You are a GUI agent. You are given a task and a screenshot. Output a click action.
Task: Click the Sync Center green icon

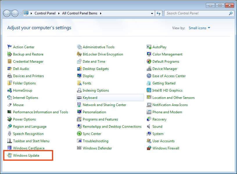[x=79, y=134]
